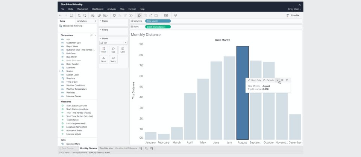361x157 pixels.
Task: Click the show mark labels T icon
Action: (x=145, y=15)
